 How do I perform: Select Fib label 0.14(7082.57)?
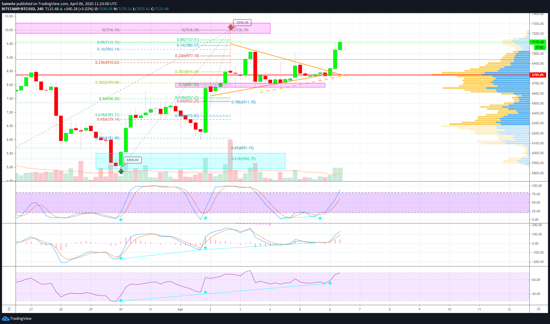(x=188, y=45)
